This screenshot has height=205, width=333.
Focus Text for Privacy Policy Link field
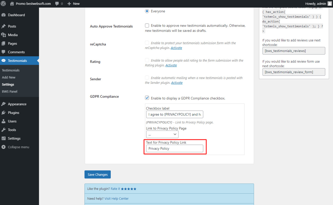[175, 148]
